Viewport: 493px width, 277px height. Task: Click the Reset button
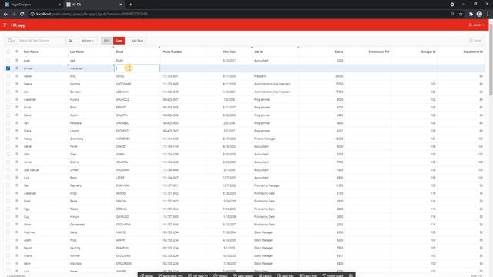[x=475, y=41]
